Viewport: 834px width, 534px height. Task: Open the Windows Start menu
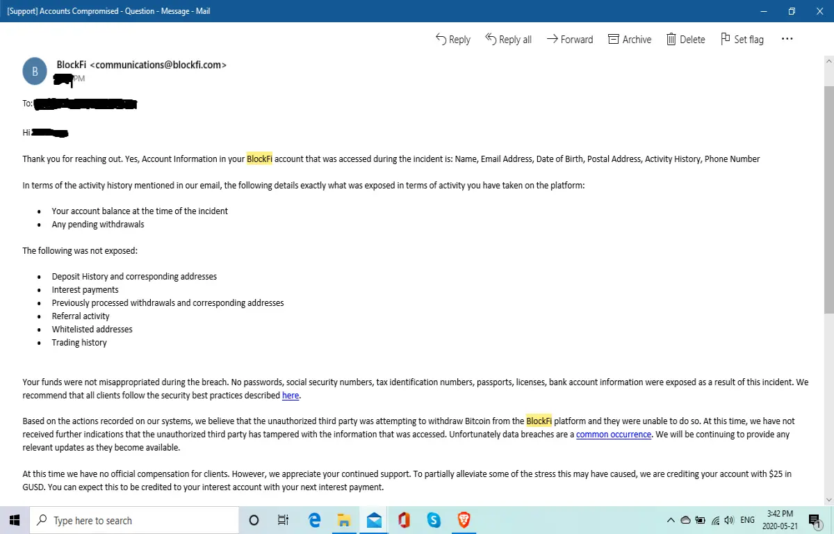click(x=15, y=520)
